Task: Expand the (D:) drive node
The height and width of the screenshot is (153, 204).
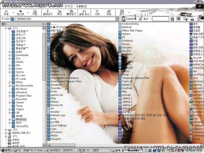Action: click(6, 130)
